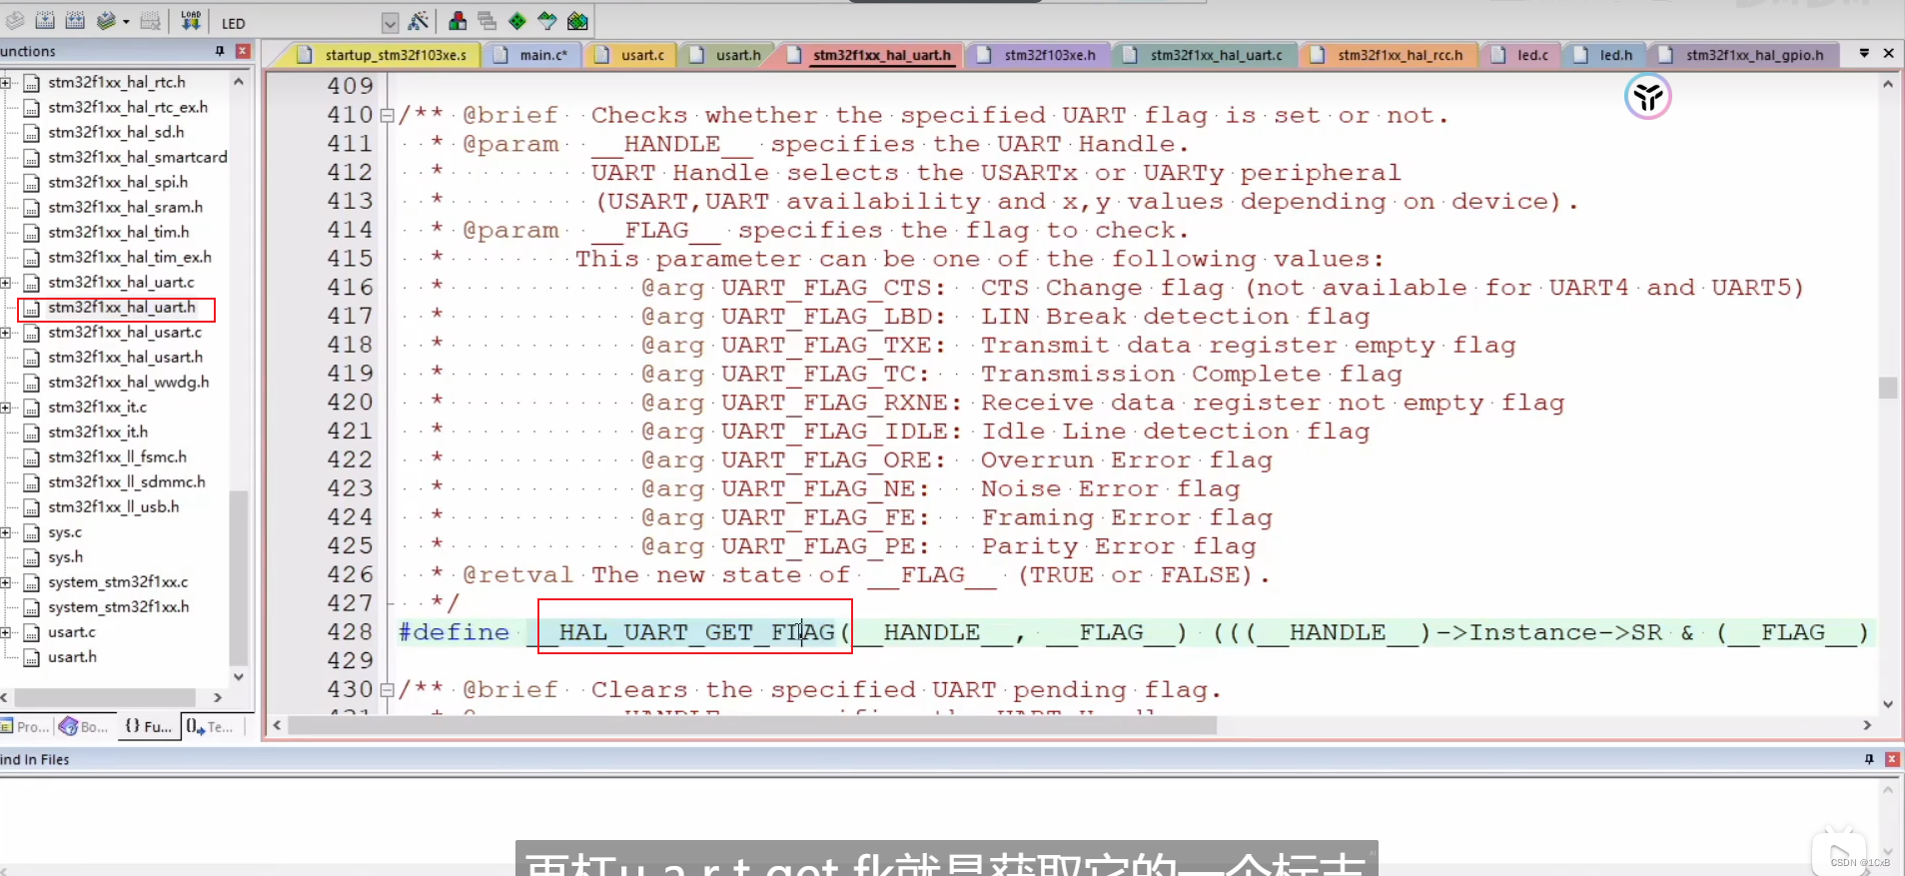
Task: Click the Build target toolbar icon
Action: [x=45, y=20]
